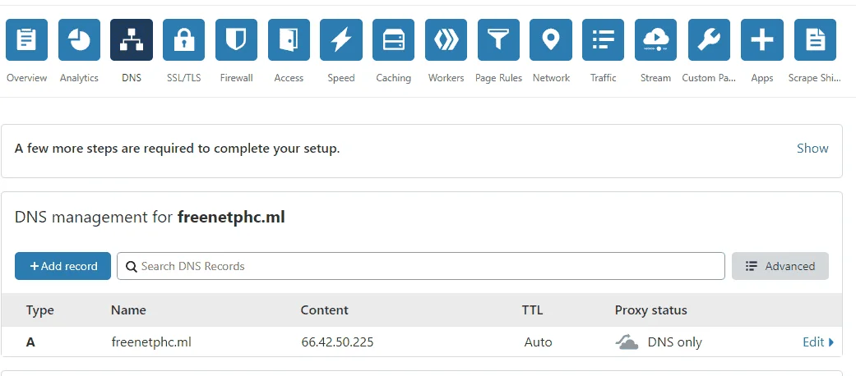This screenshot has width=856, height=376.
Task: Open the Scrape Shield document icon
Action: (815, 39)
